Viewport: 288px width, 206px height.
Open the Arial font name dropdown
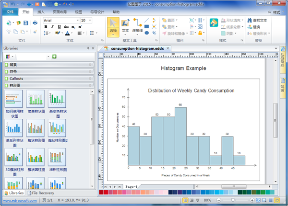(78, 20)
